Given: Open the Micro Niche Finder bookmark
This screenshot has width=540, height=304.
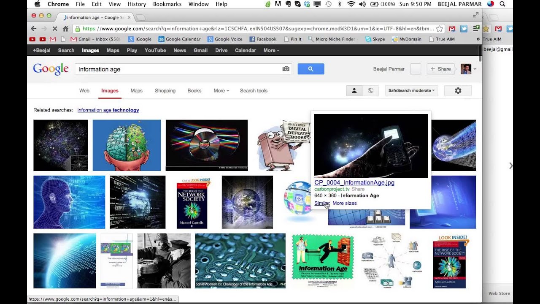Looking at the screenshot, I should [x=332, y=39].
